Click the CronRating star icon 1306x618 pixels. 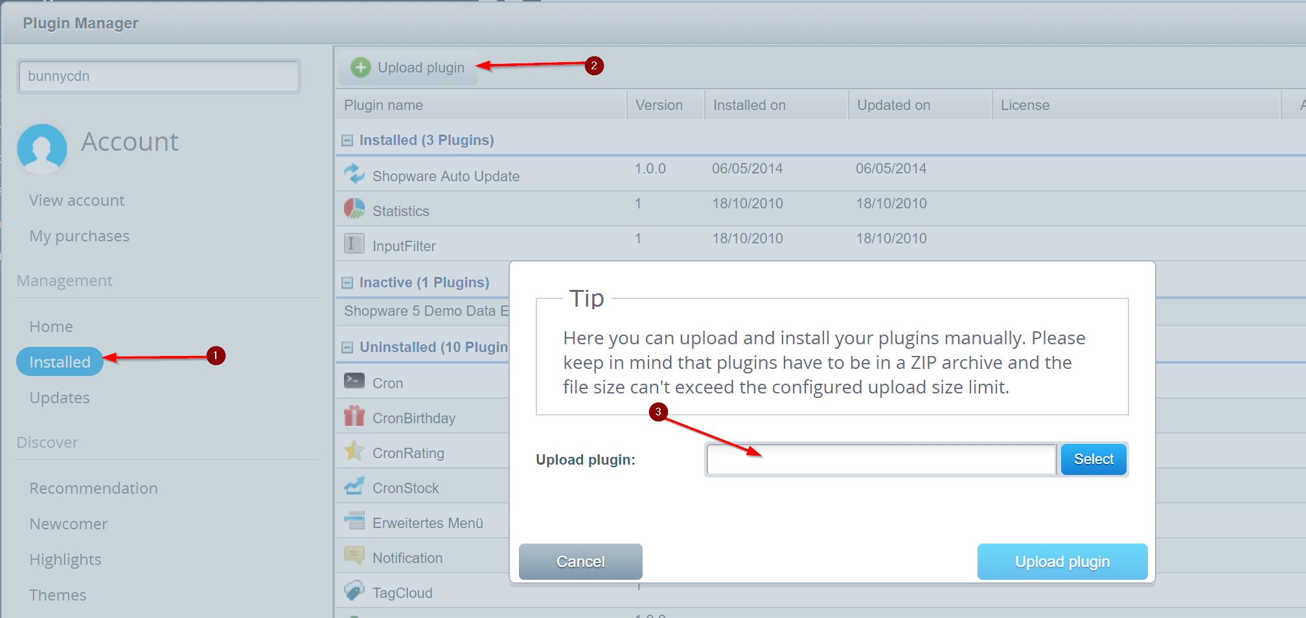[354, 450]
